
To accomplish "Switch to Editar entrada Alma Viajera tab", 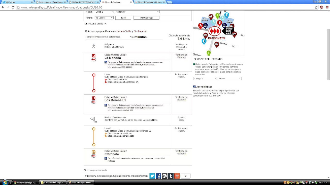I will tap(51, 2).
